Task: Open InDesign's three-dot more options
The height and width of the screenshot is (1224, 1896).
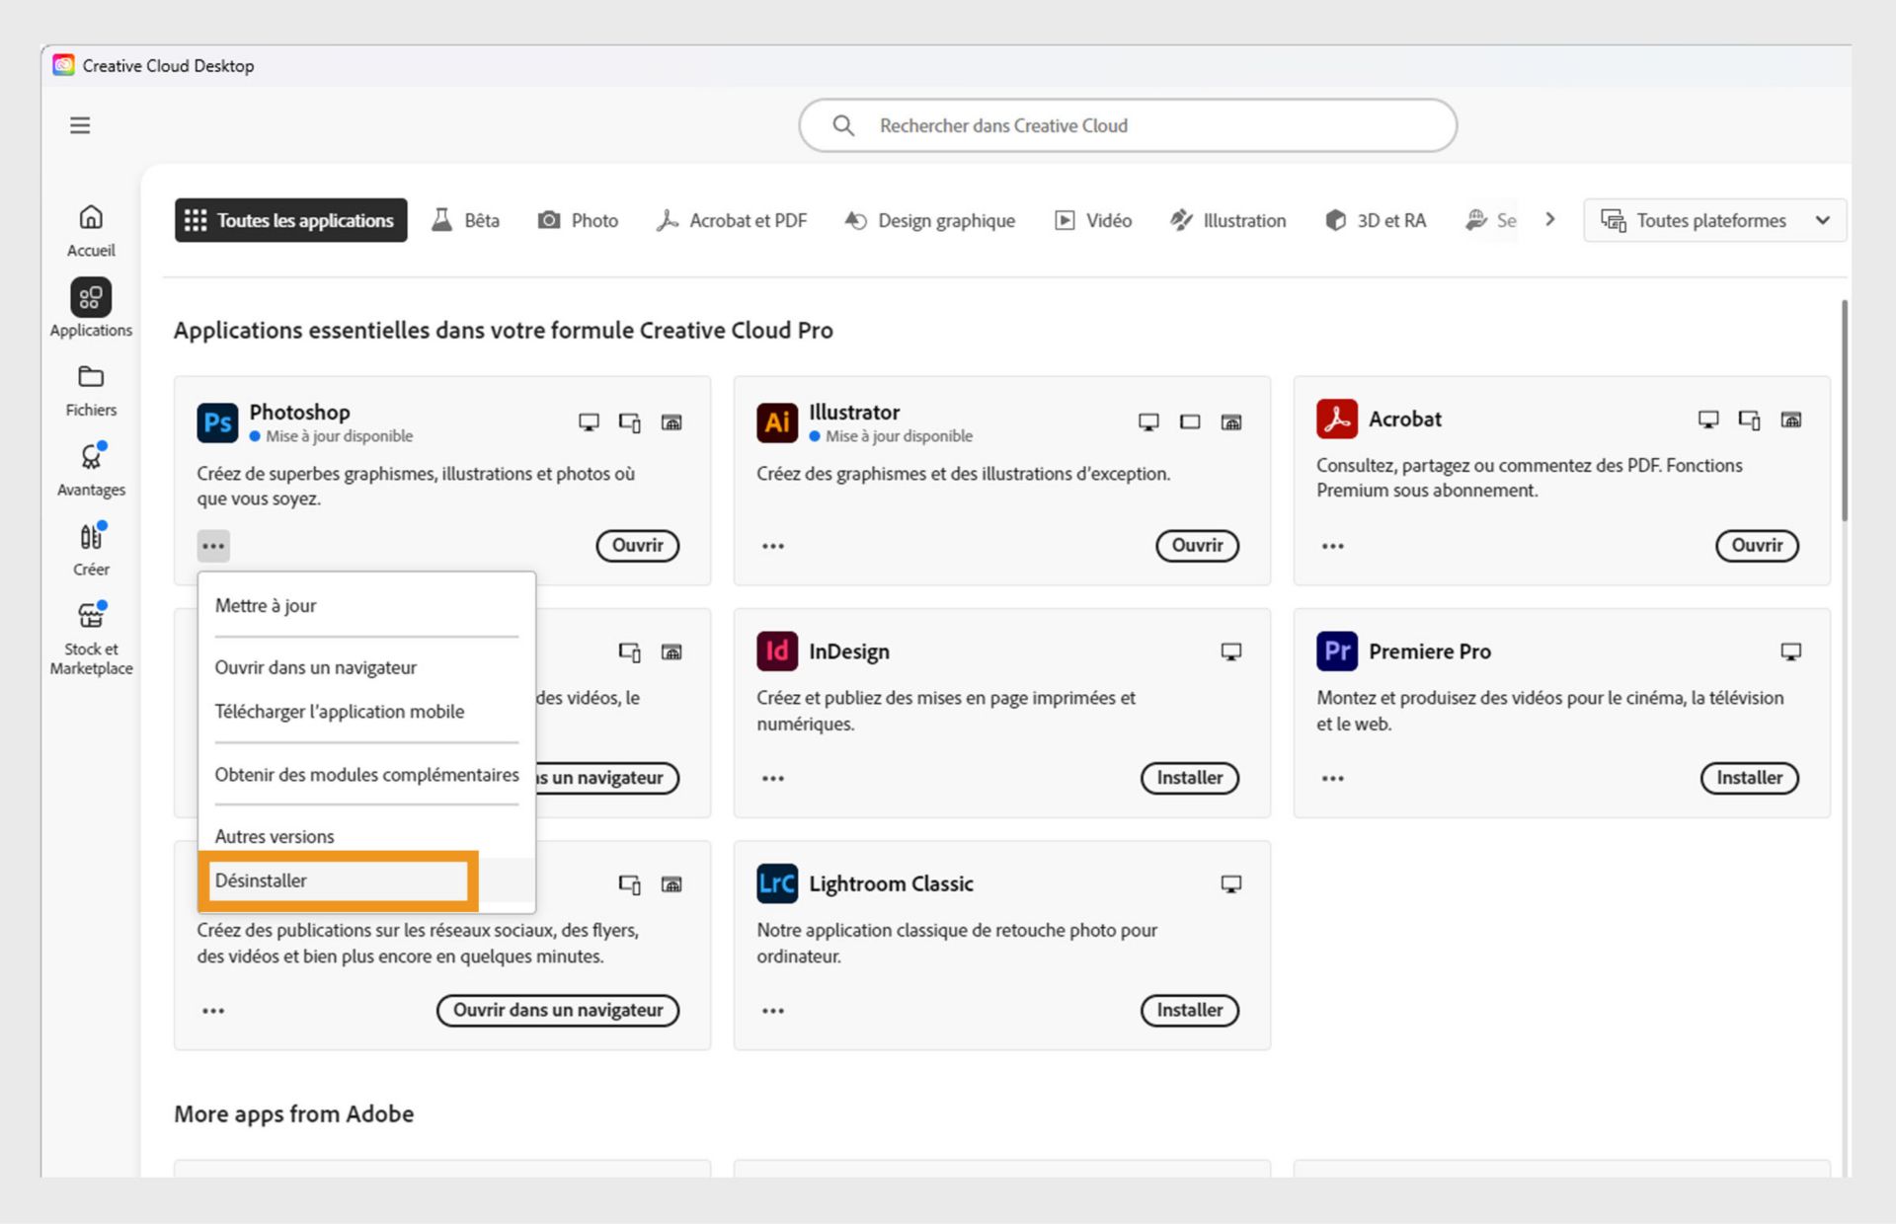Action: 773,779
